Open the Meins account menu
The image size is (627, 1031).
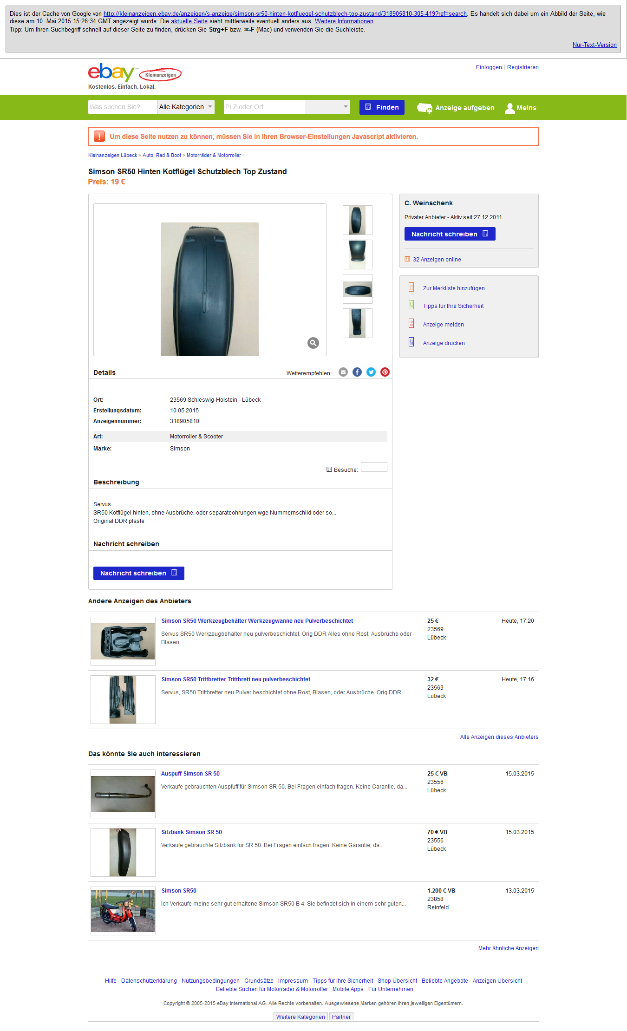click(x=521, y=108)
